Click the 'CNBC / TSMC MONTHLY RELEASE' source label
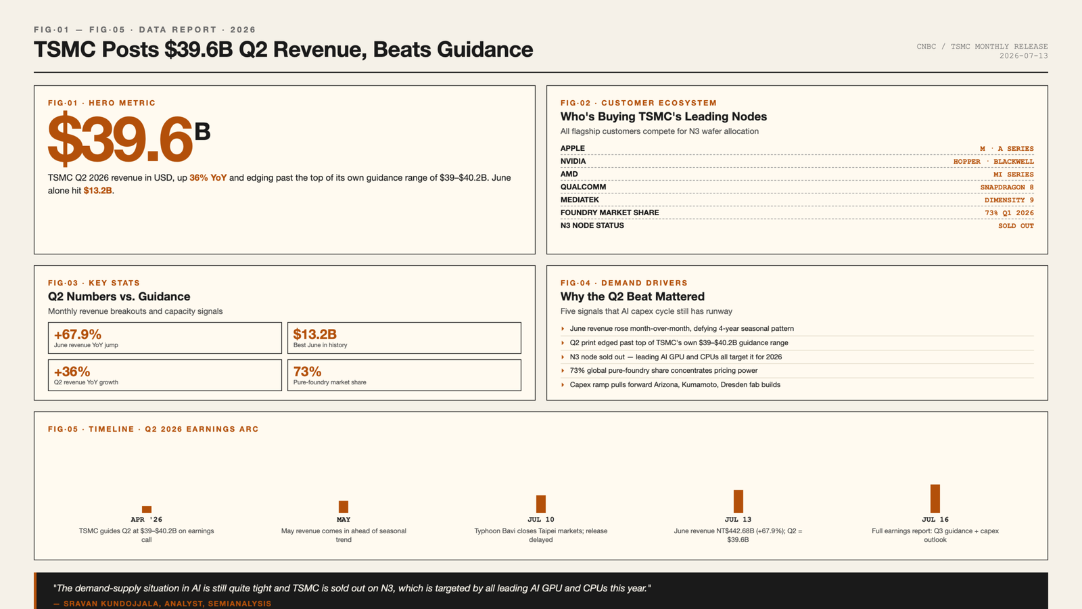The width and height of the screenshot is (1082, 609). pos(982,47)
